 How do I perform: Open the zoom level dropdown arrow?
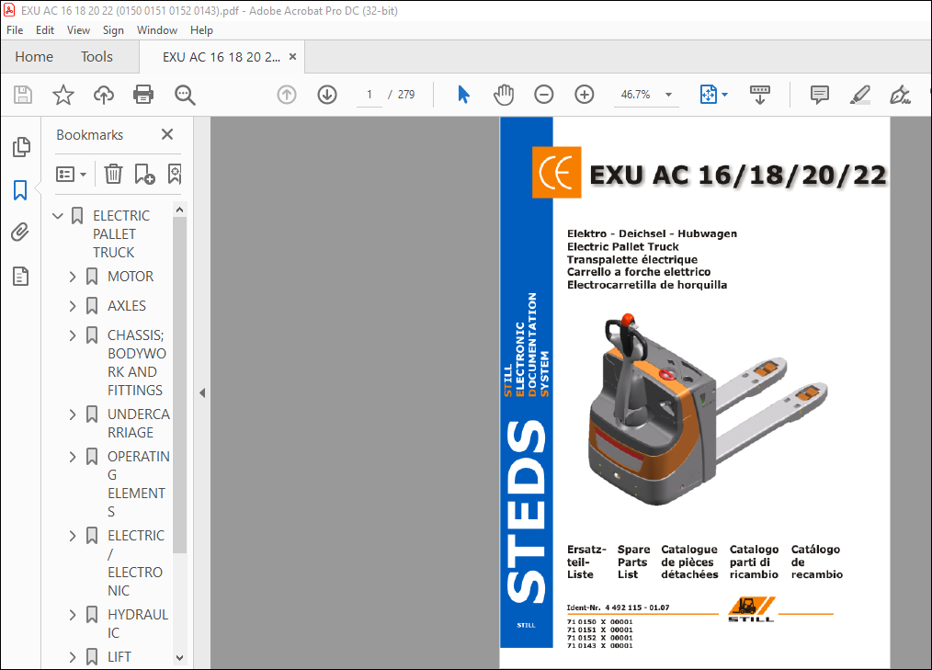click(x=669, y=95)
